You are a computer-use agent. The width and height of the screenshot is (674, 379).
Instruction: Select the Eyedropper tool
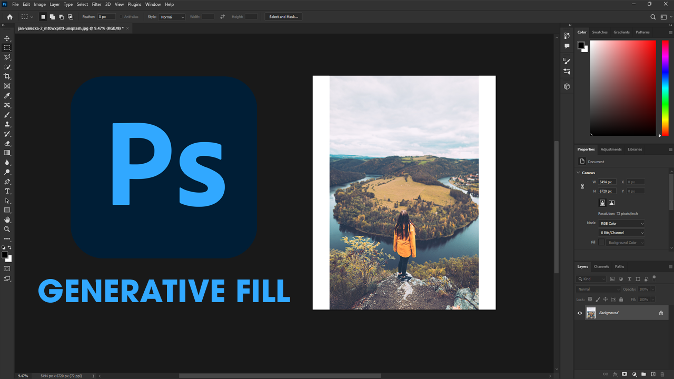tap(7, 96)
